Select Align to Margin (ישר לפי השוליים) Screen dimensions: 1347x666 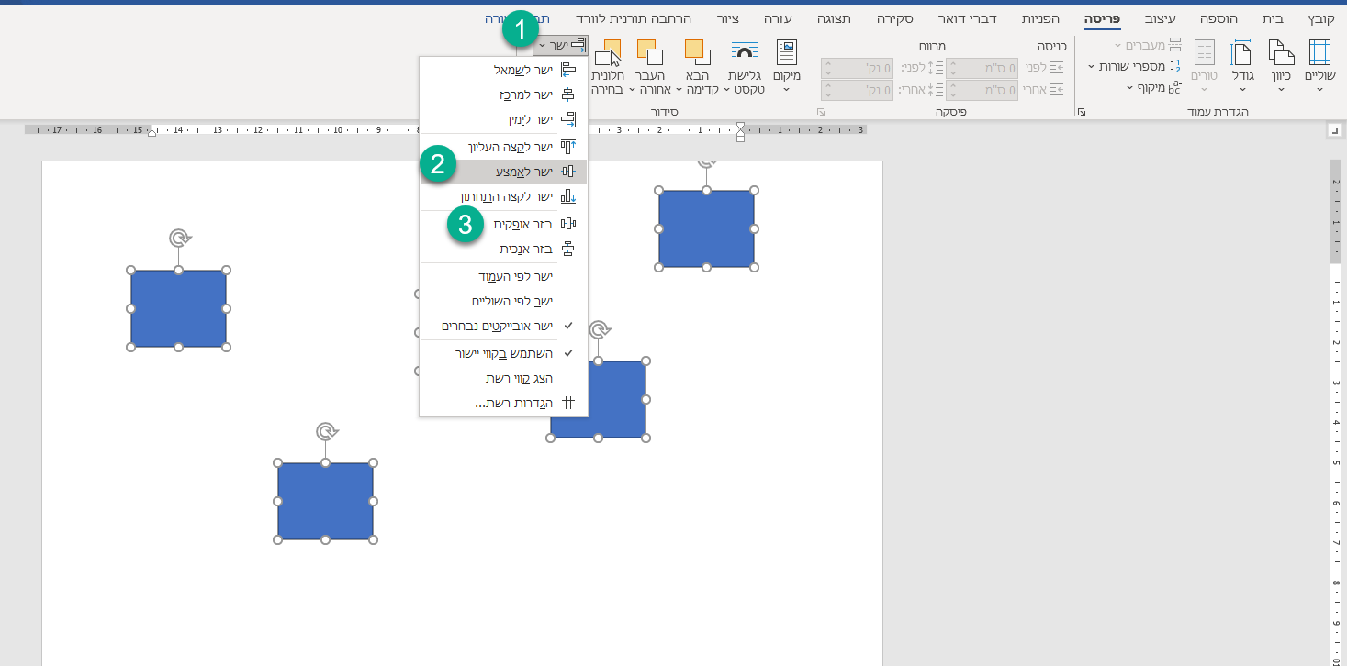pyautogui.click(x=503, y=301)
